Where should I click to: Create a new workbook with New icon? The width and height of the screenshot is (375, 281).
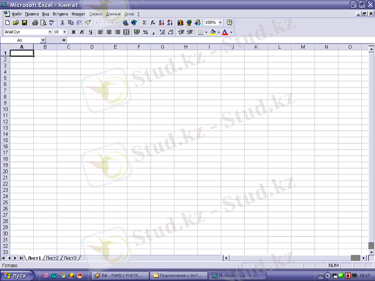coord(7,22)
